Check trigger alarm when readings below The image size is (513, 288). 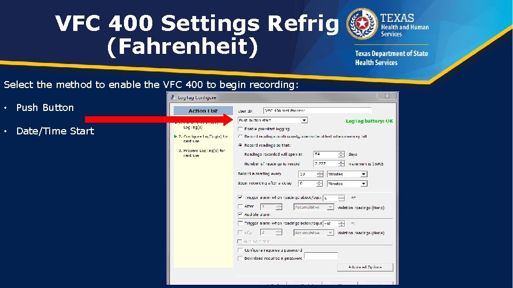240,223
